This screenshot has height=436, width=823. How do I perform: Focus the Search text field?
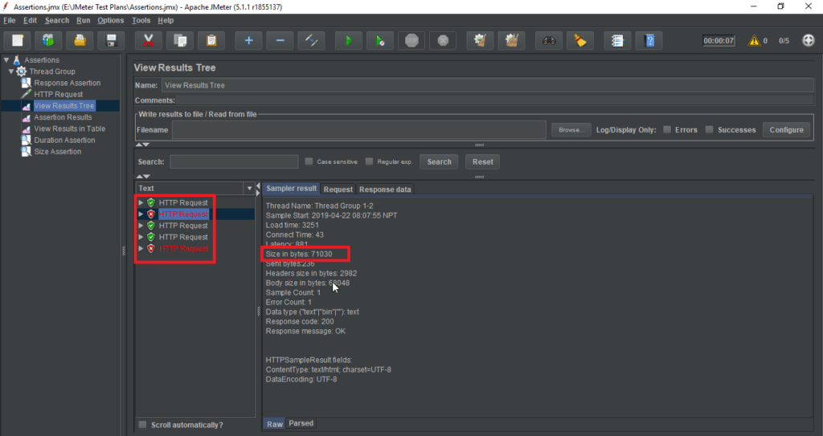pyautogui.click(x=234, y=161)
